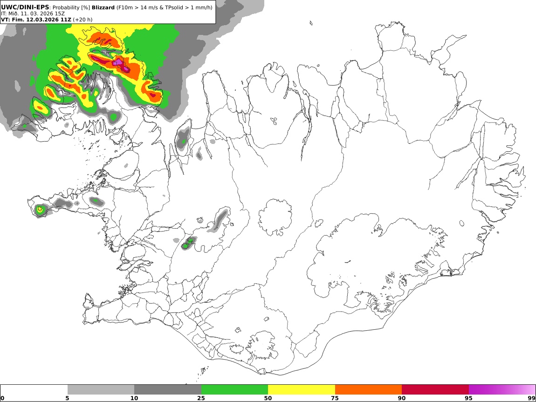Click the legend label "0"
Screen dimensions: 536x402
pyautogui.click(x=3, y=398)
